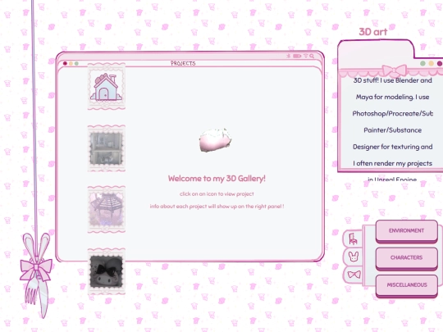Screen dimensions: 443x332
Task: Show the Environment category
Action: point(407,231)
